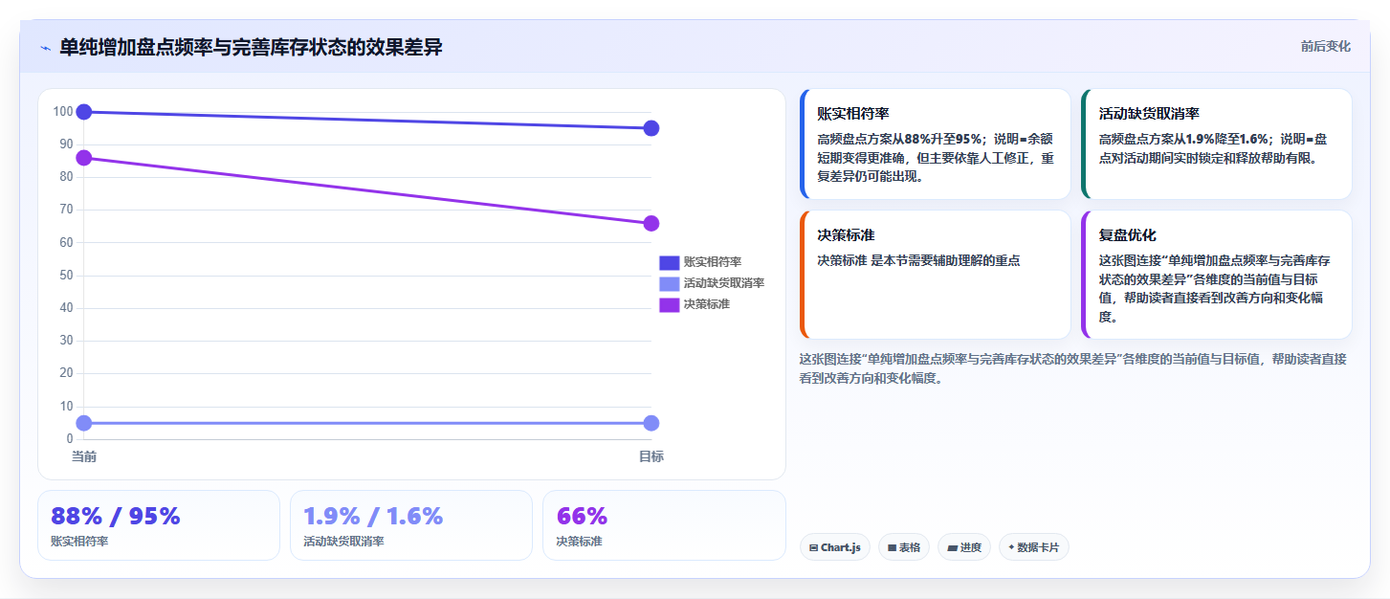Toggle the 活动缺货取消率 legend color box
The width and height of the screenshot is (1390, 599).
(669, 283)
